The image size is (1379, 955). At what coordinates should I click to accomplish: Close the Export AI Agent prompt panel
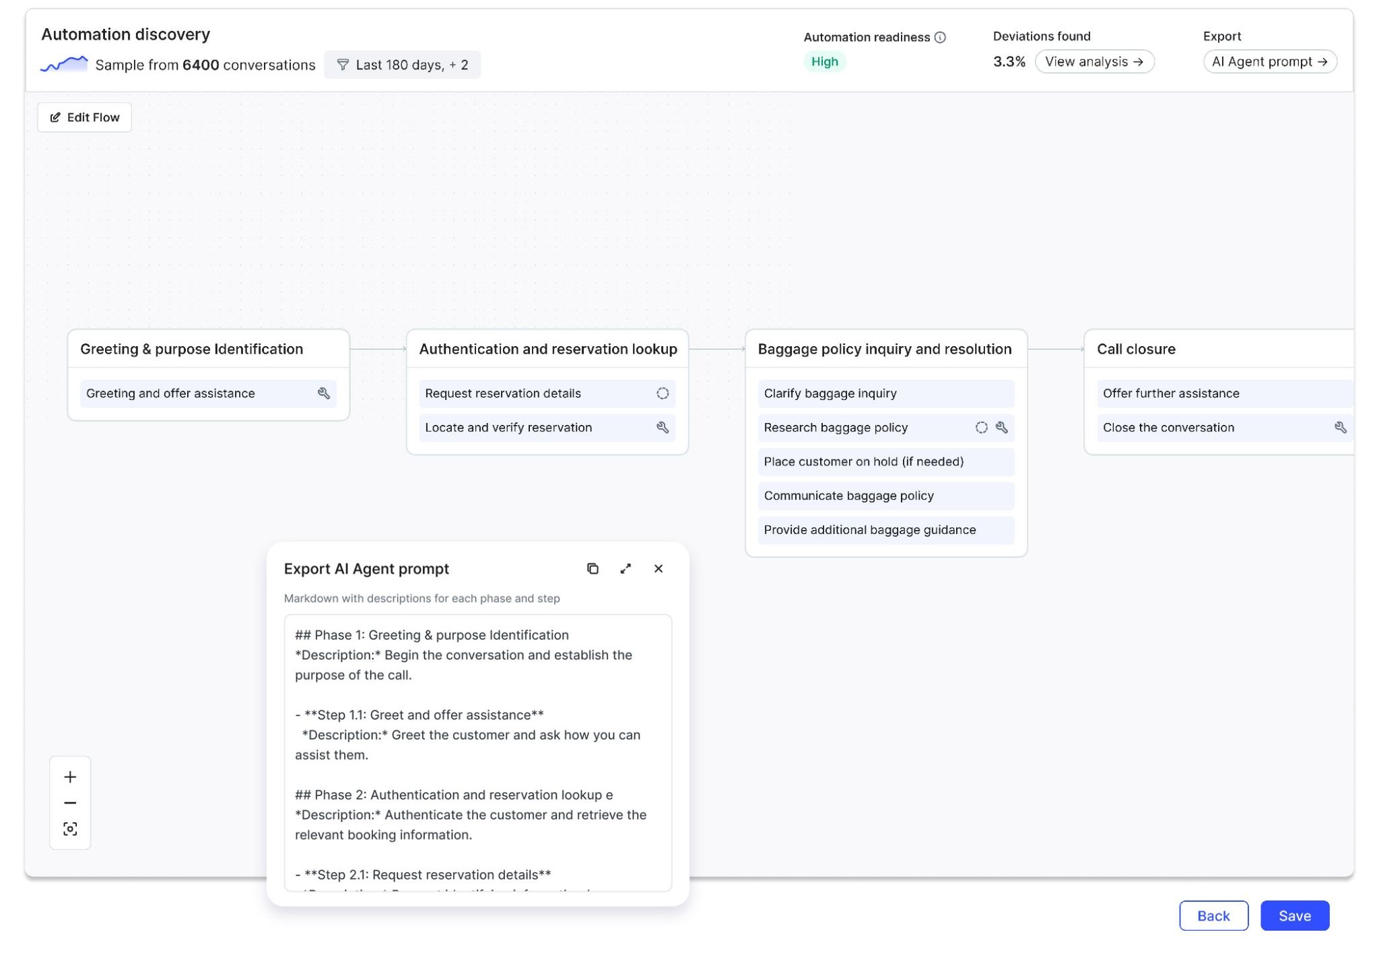click(x=659, y=568)
